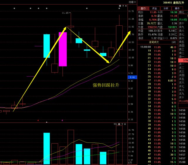Click the 内盘 161021 value
The image size is (188, 165).
(172, 27)
